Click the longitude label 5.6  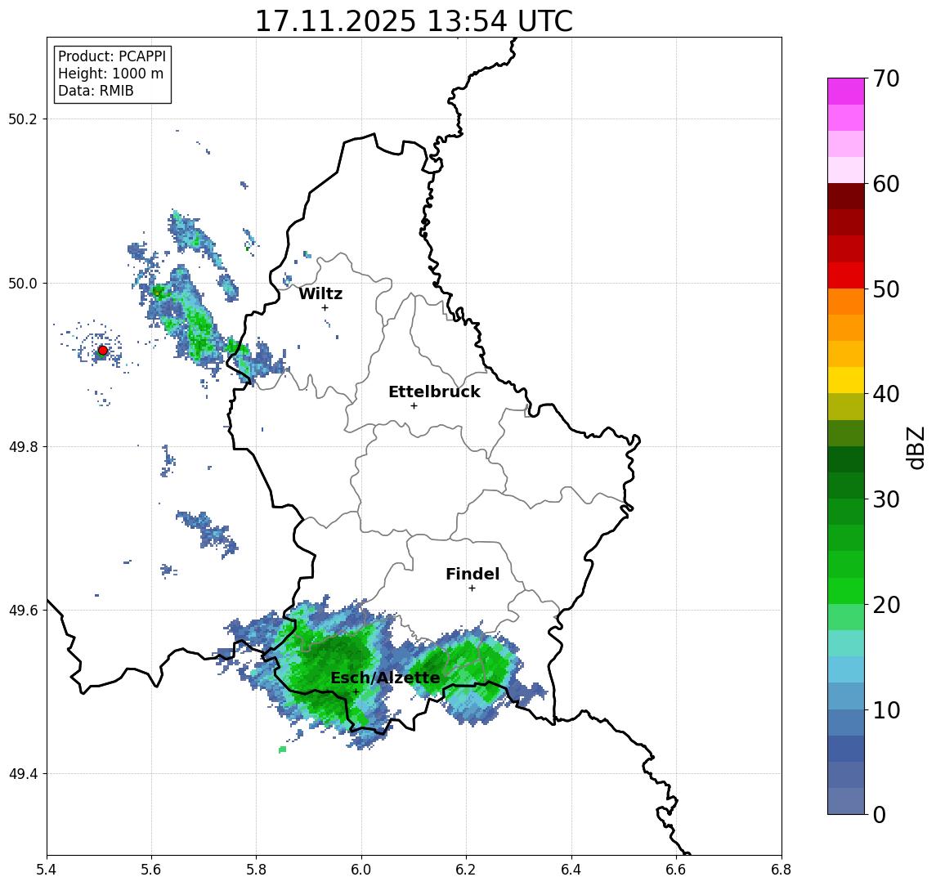(x=151, y=870)
